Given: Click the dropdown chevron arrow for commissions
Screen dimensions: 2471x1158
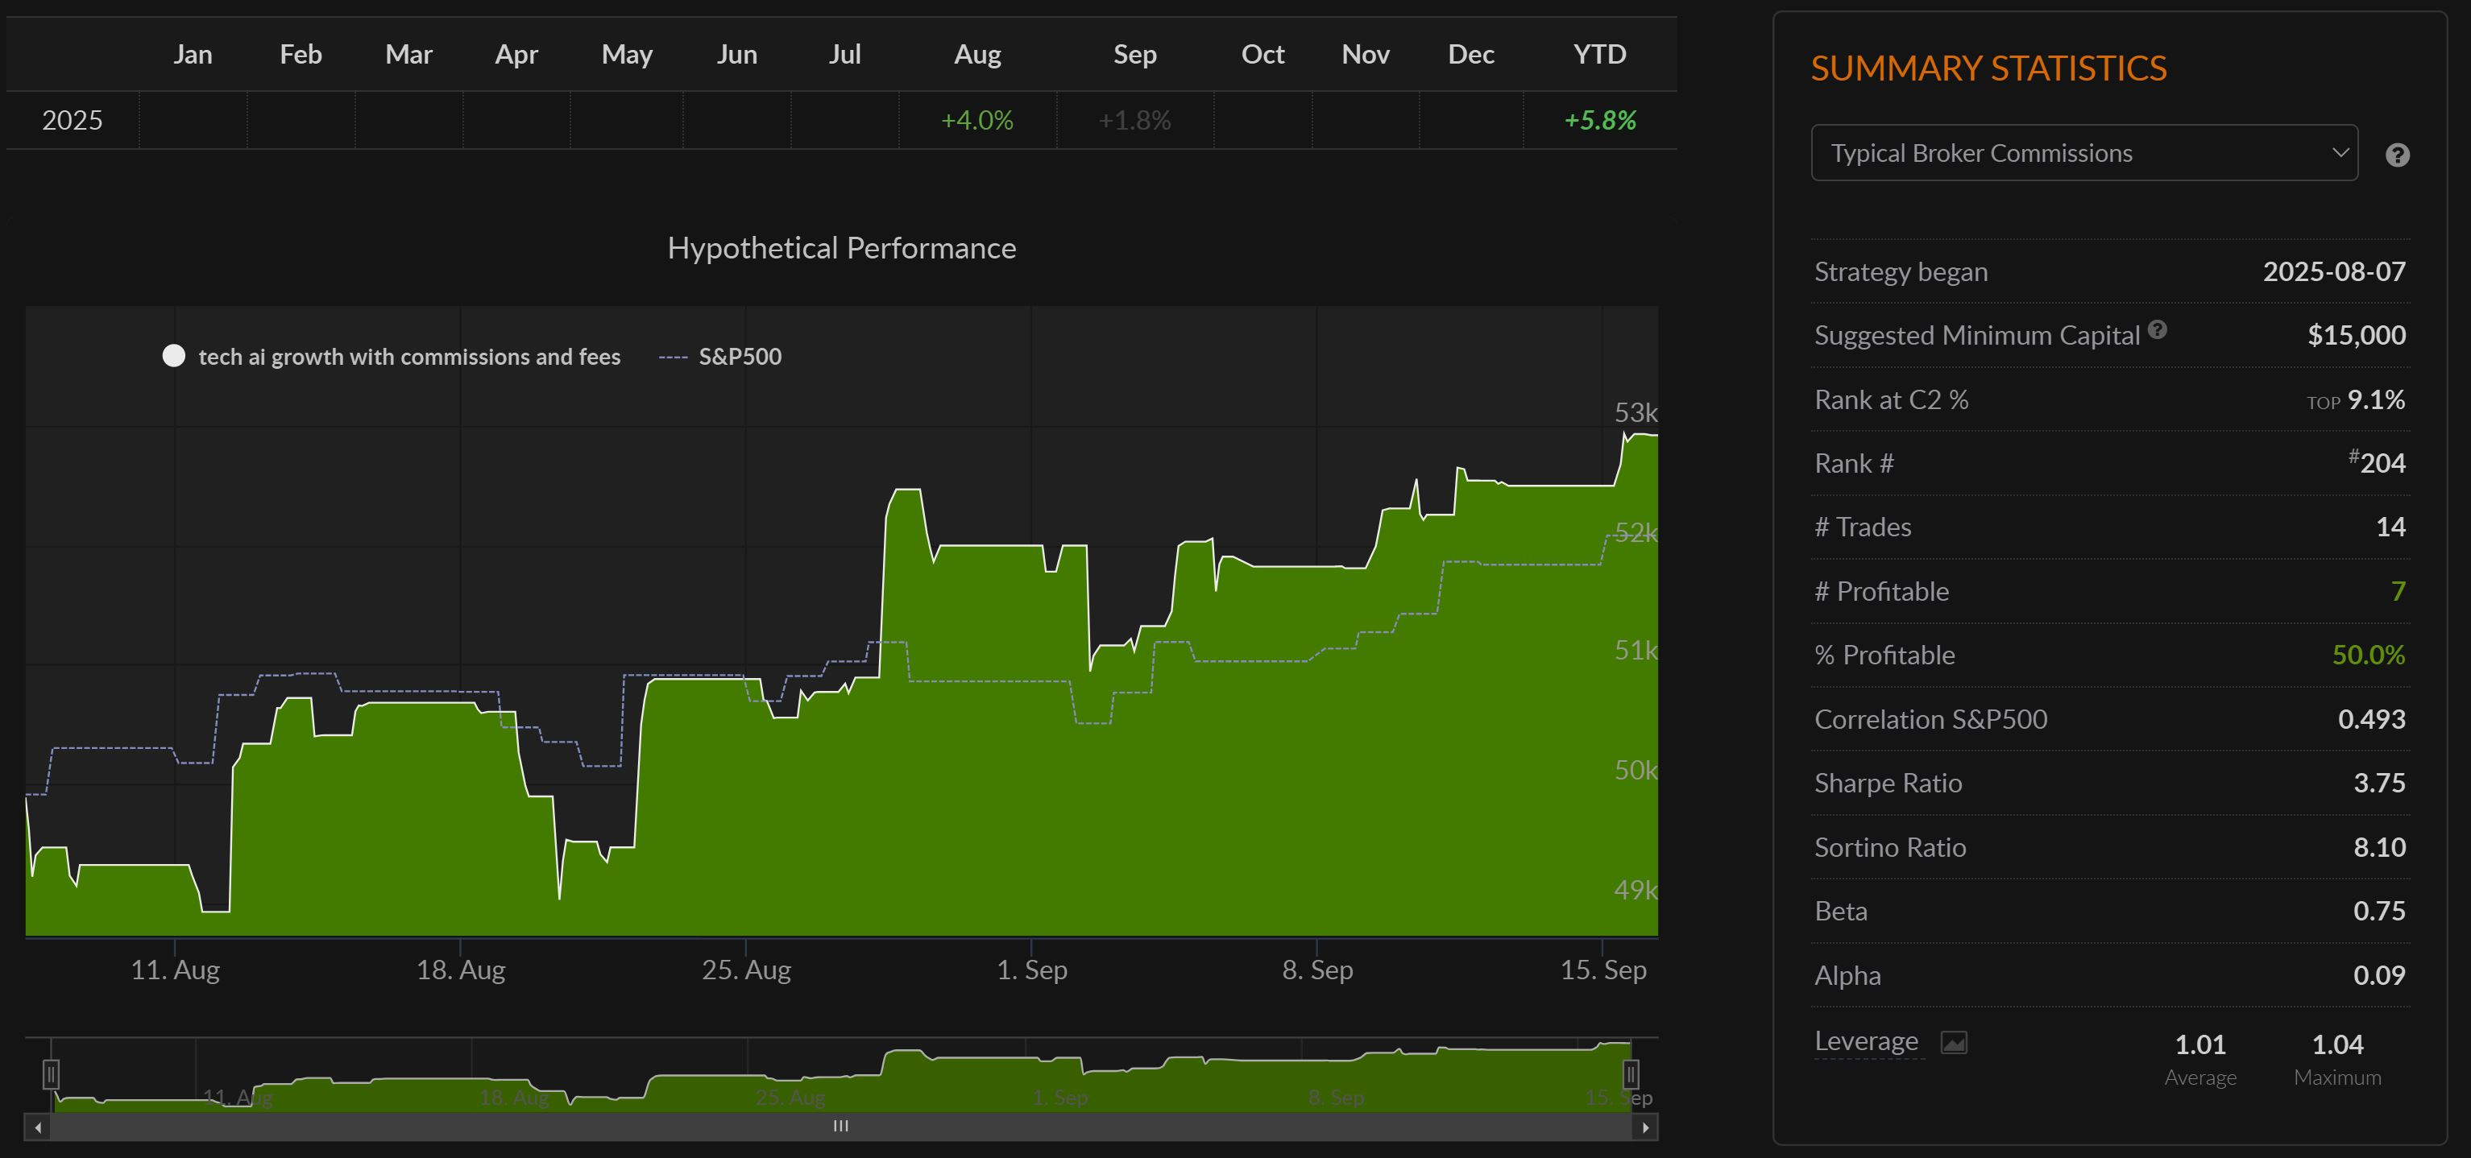Looking at the screenshot, I should point(2340,153).
